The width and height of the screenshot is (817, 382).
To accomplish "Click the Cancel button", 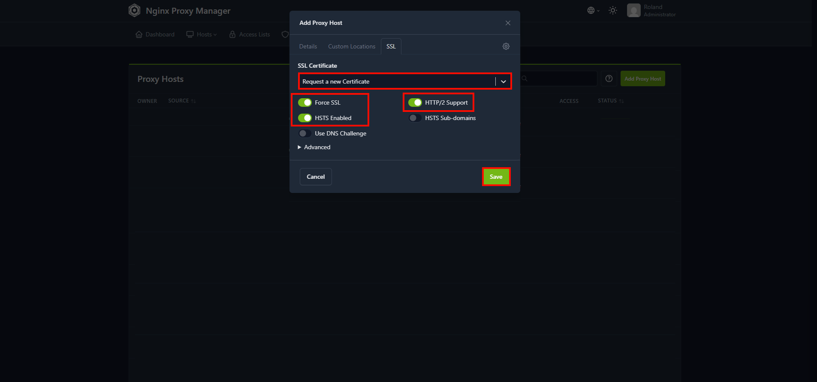I will coord(316,177).
